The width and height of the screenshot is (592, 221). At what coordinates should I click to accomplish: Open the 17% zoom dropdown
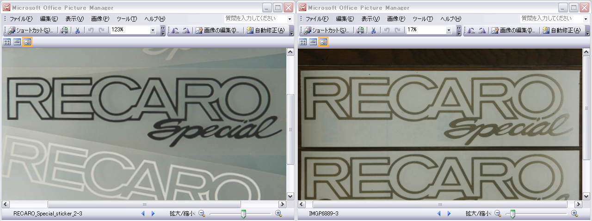(449, 30)
